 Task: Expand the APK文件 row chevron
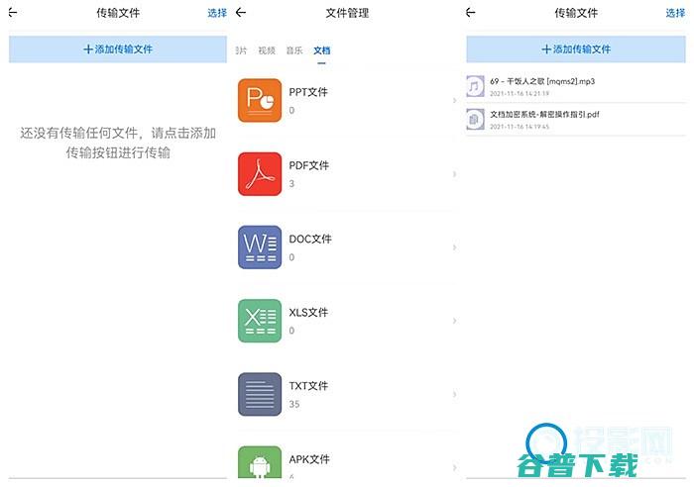coord(454,467)
